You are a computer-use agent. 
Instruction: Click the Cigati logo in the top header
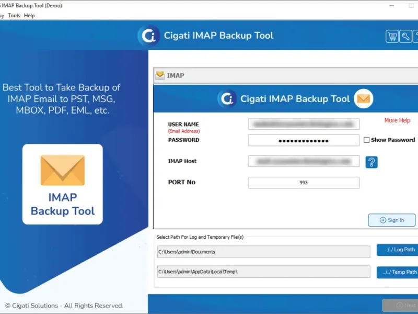click(149, 36)
